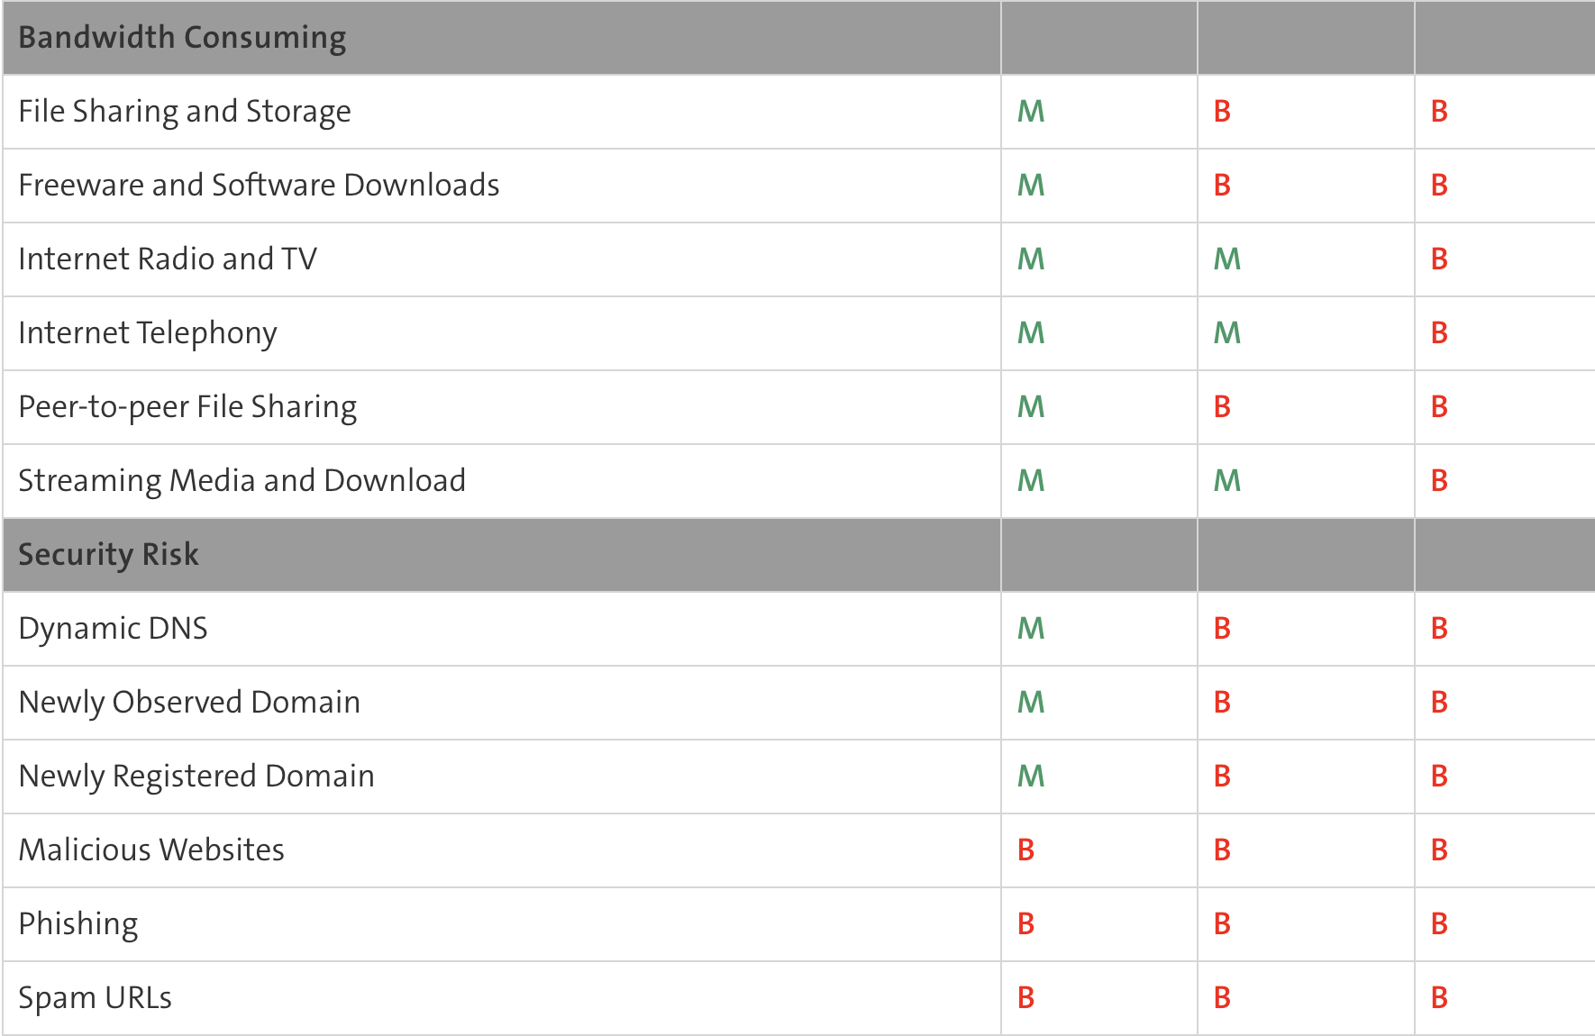The image size is (1595, 1036).
Task: Click the Phishing category label
Action: [78, 924]
